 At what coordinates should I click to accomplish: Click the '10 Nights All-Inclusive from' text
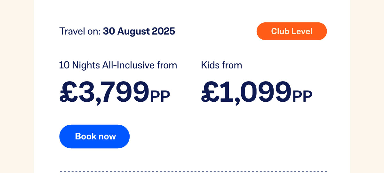click(118, 65)
